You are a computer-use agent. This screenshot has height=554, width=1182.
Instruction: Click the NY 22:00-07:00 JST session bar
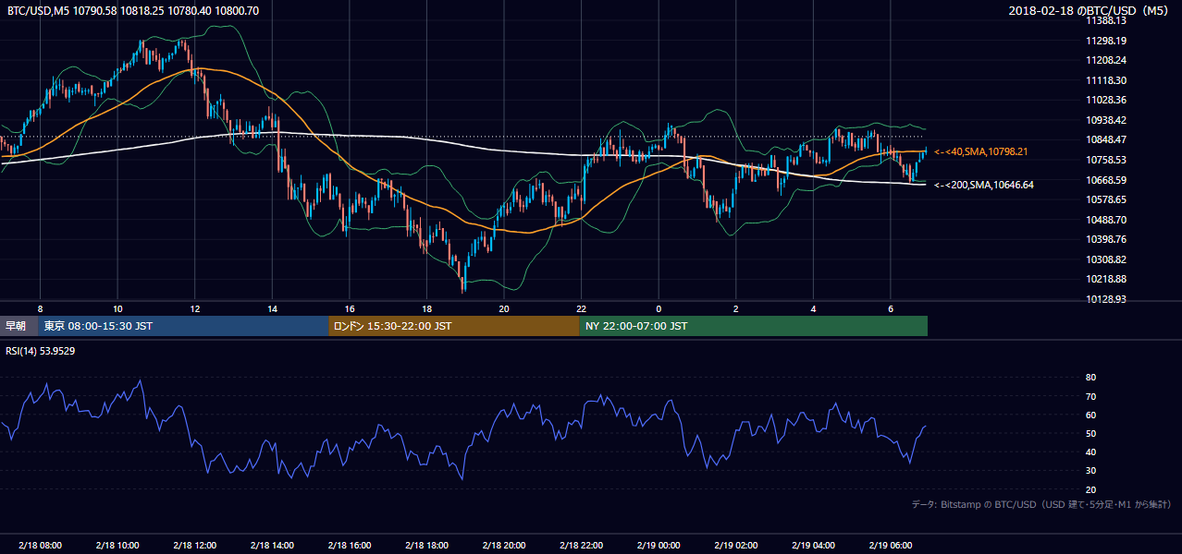click(x=754, y=326)
